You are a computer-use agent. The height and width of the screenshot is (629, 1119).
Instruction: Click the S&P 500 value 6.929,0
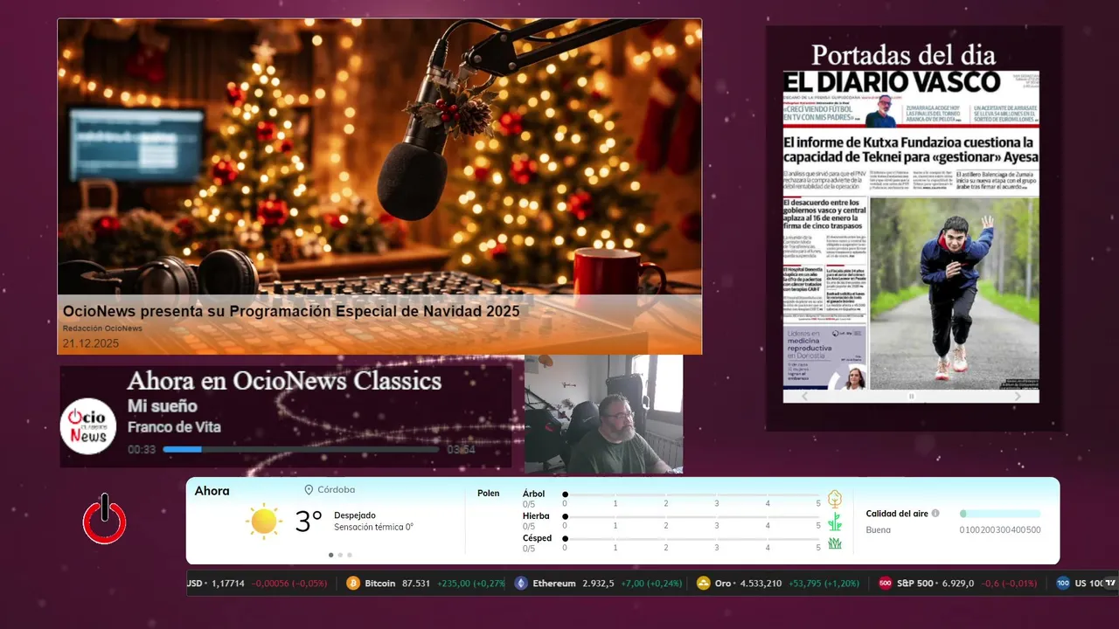click(957, 584)
